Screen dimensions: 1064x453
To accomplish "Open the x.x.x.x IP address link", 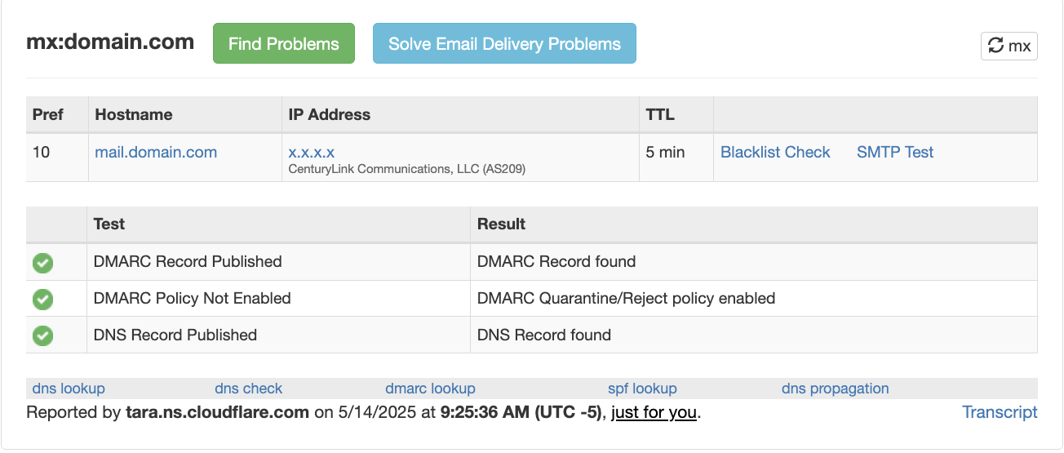I will click(x=312, y=153).
